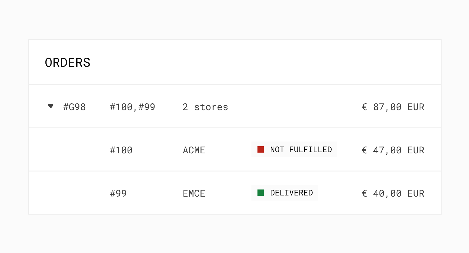Click the euro symbol in the group total
This screenshot has width=469, height=253.
(364, 107)
